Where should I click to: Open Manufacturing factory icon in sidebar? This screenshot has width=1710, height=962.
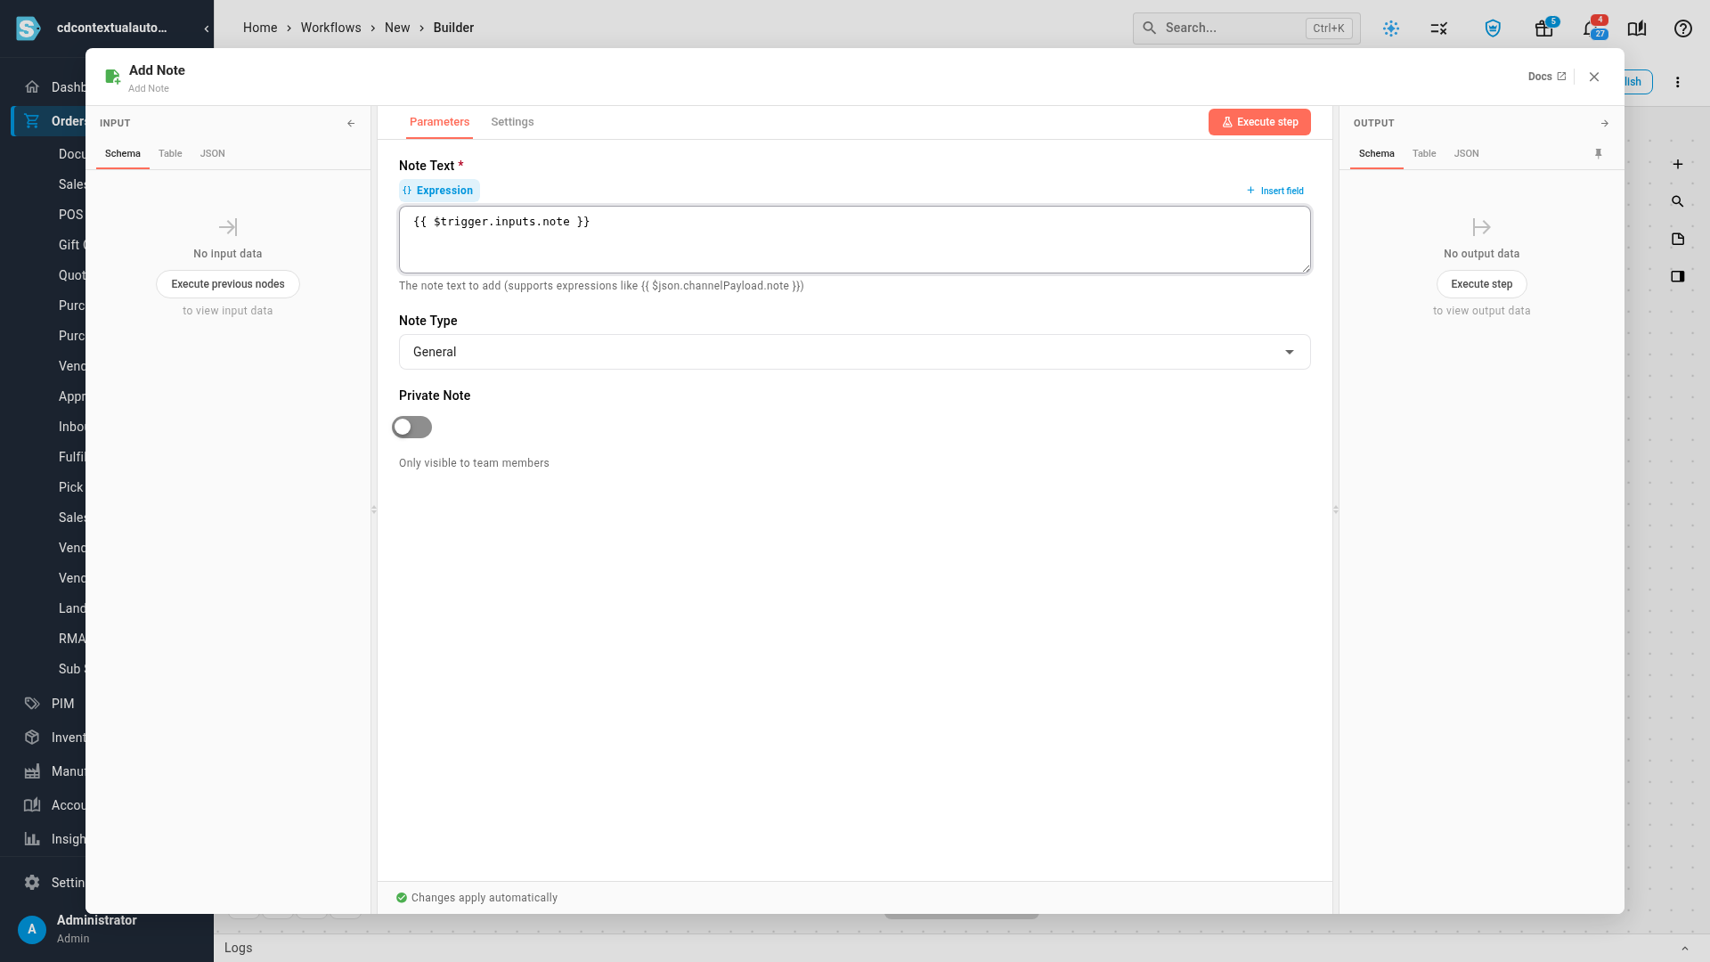32,770
